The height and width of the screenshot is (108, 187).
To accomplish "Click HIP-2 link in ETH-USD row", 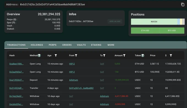I will coord(72,64).
